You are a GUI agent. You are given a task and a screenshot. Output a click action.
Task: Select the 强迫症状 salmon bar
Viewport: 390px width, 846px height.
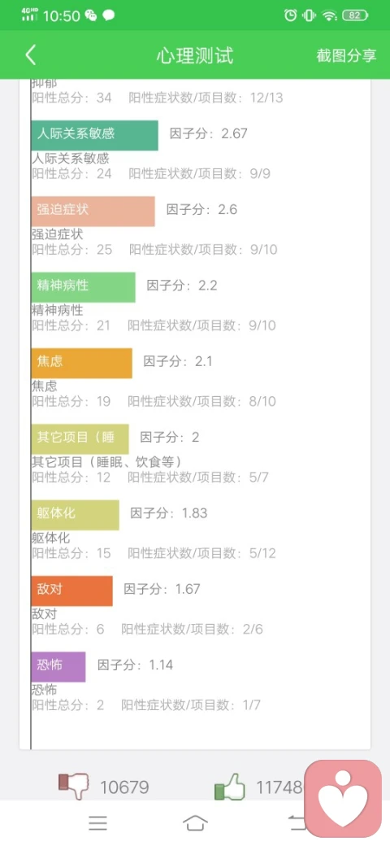[93, 211]
